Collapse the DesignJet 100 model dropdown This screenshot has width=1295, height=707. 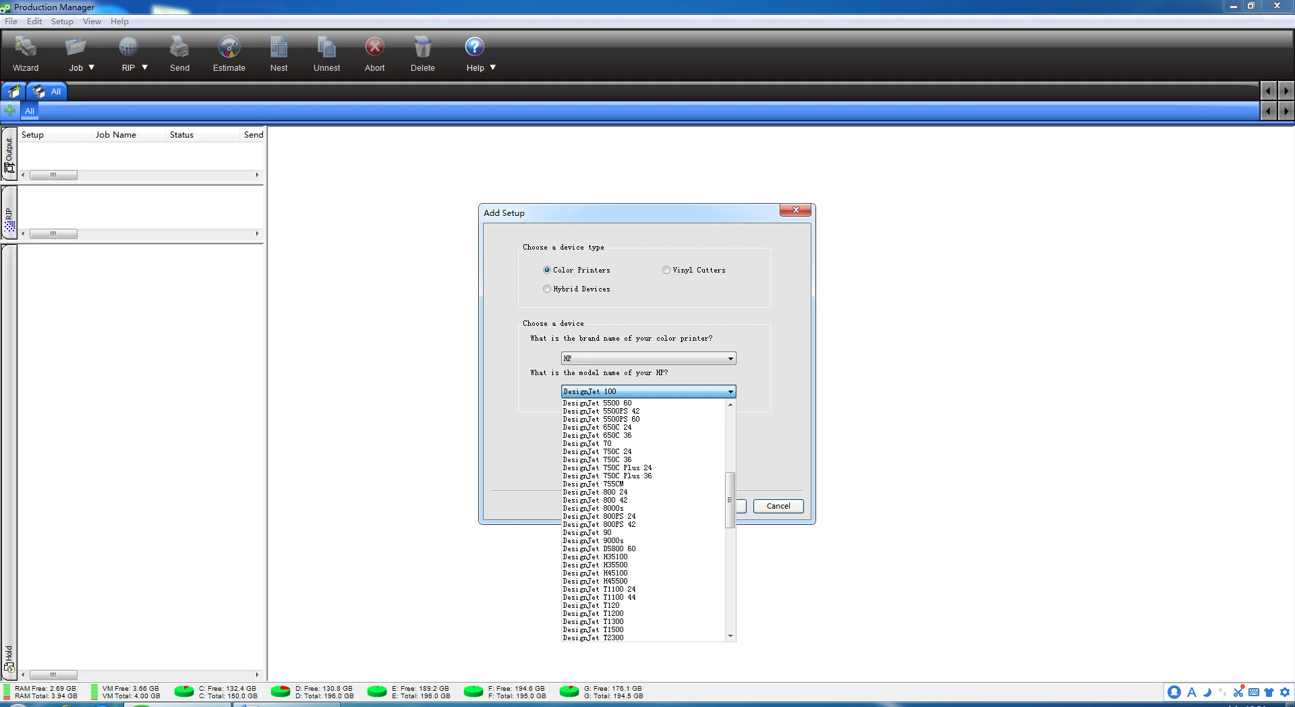[730, 391]
